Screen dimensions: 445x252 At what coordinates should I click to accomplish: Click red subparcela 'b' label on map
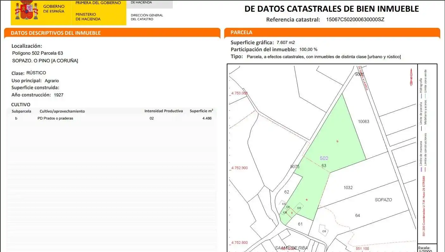(x=337, y=141)
